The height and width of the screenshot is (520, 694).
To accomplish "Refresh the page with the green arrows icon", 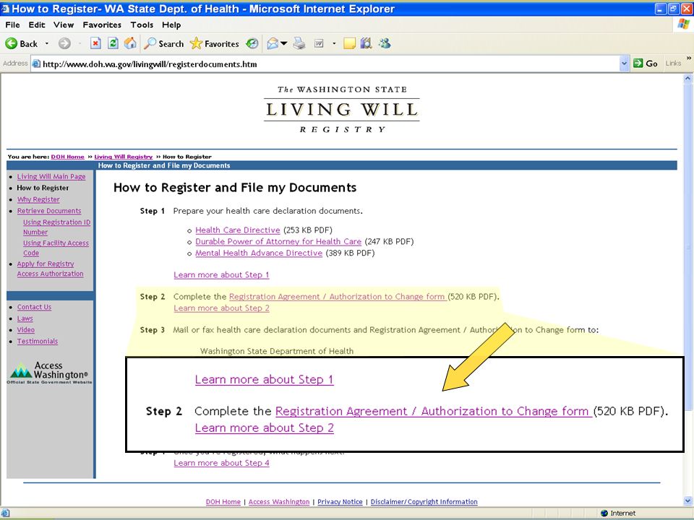I will tap(113, 43).
